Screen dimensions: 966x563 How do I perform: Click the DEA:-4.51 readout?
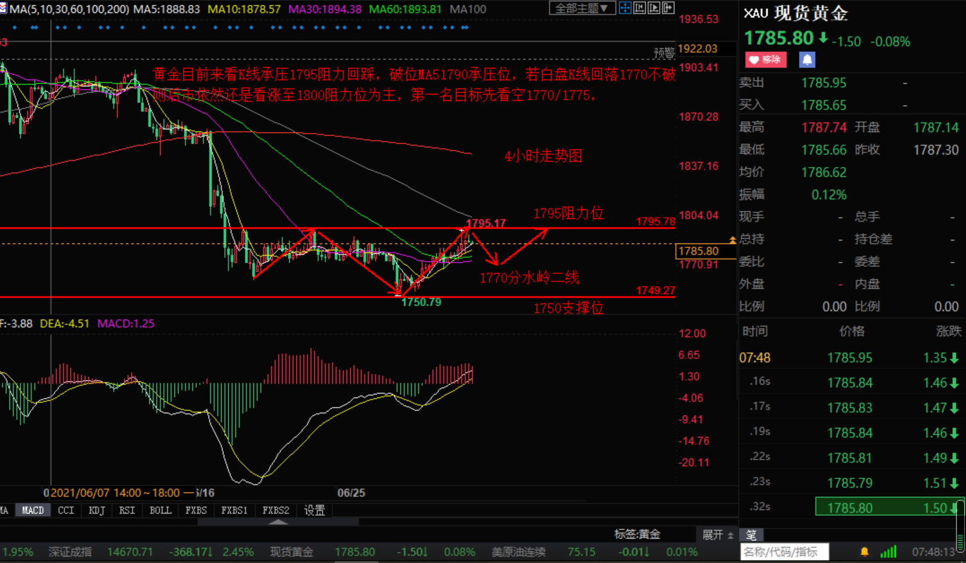tap(65, 324)
